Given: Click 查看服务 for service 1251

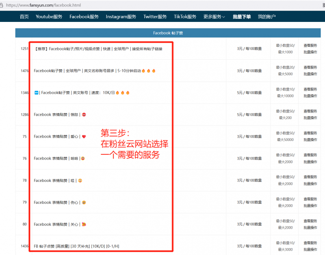Looking at the screenshot, I should pyautogui.click(x=310, y=45).
